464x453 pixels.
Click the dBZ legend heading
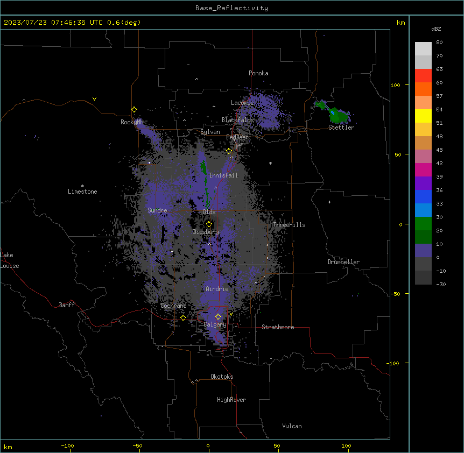pyautogui.click(x=436, y=29)
